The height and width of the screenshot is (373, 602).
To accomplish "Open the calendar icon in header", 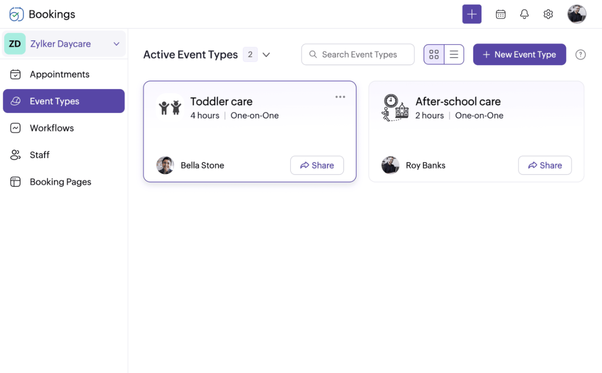I will (x=500, y=14).
